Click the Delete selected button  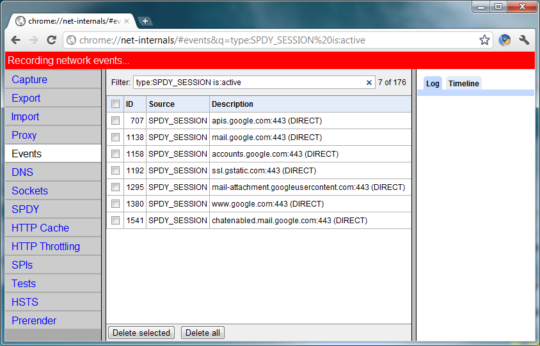[x=141, y=333]
